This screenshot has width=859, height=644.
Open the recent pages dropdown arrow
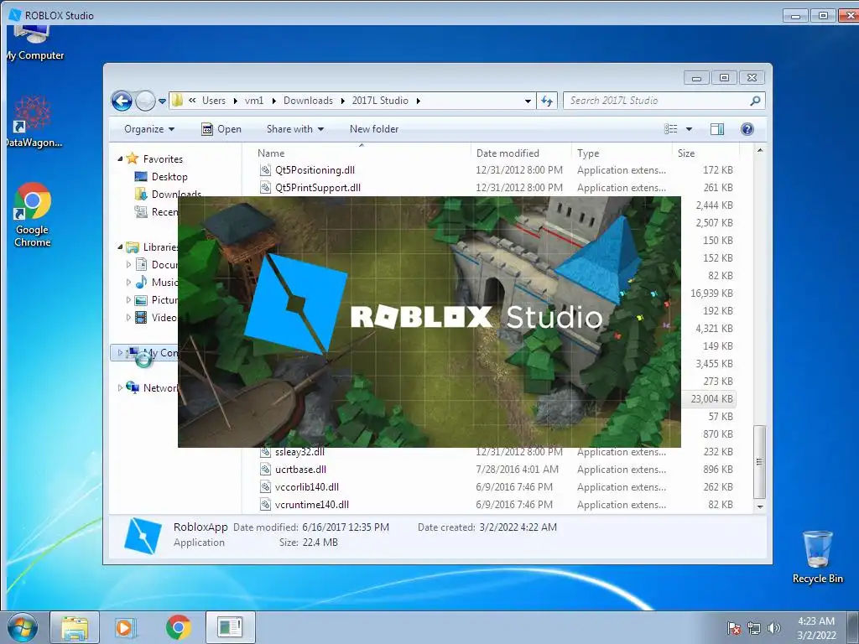(162, 101)
